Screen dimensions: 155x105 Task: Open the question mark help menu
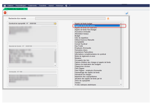tap(70, 6)
